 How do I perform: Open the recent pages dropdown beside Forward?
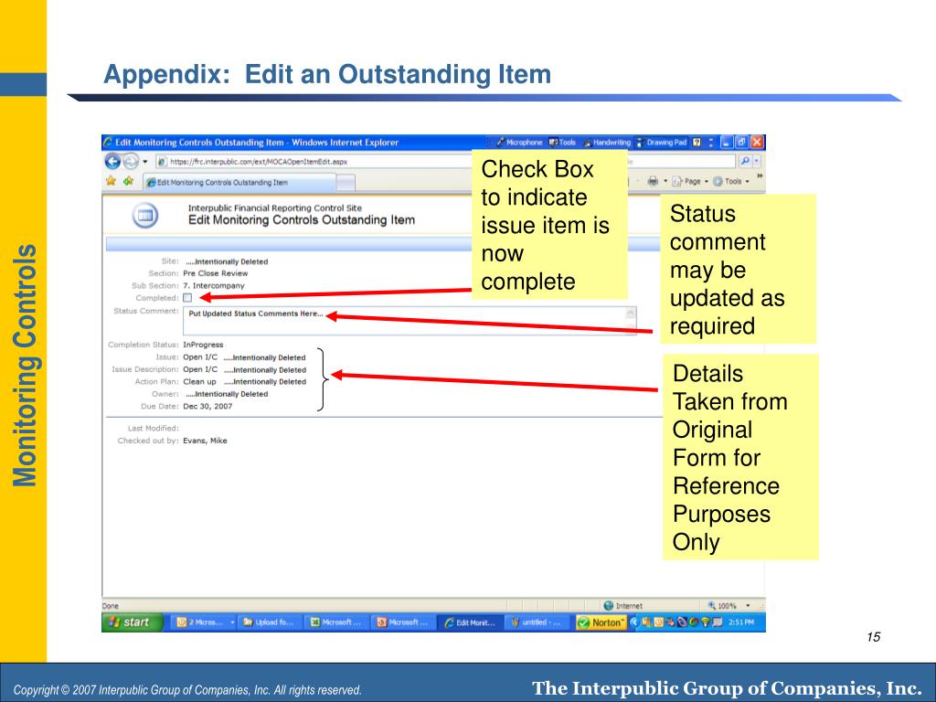145,162
